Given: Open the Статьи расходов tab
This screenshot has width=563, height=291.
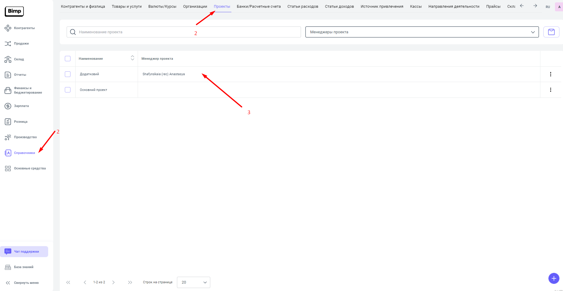Looking at the screenshot, I should [302, 7].
